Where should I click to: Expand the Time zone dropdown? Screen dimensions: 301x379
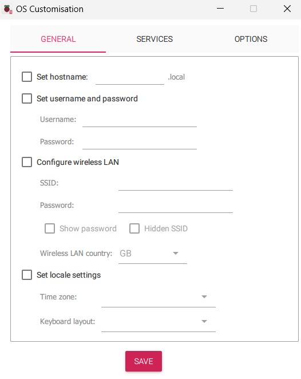click(x=159, y=297)
